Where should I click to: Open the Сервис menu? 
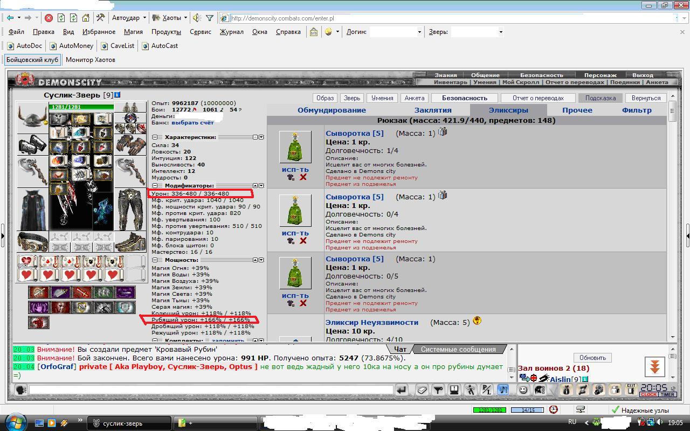(x=201, y=32)
